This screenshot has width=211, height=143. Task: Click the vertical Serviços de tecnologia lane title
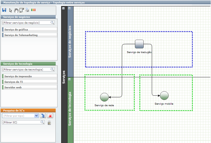tap(70, 109)
